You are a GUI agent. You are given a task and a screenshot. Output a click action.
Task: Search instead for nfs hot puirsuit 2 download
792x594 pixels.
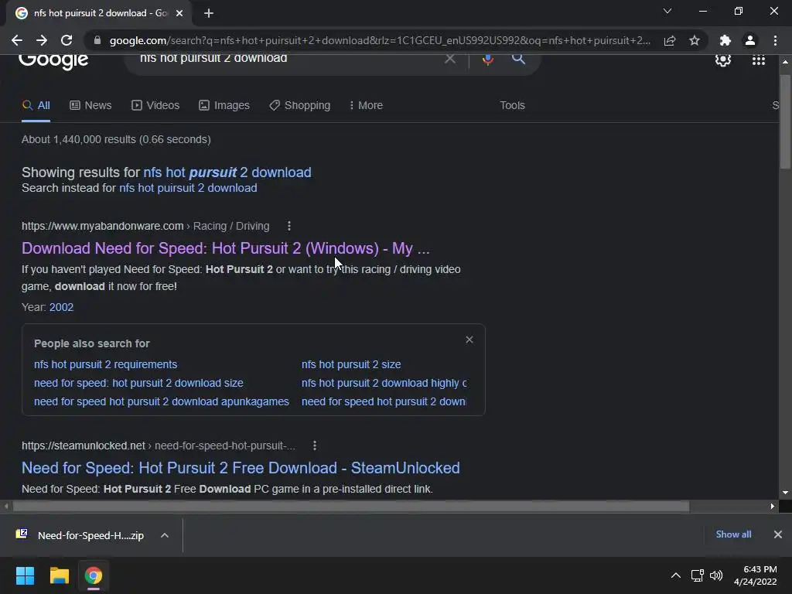188,188
